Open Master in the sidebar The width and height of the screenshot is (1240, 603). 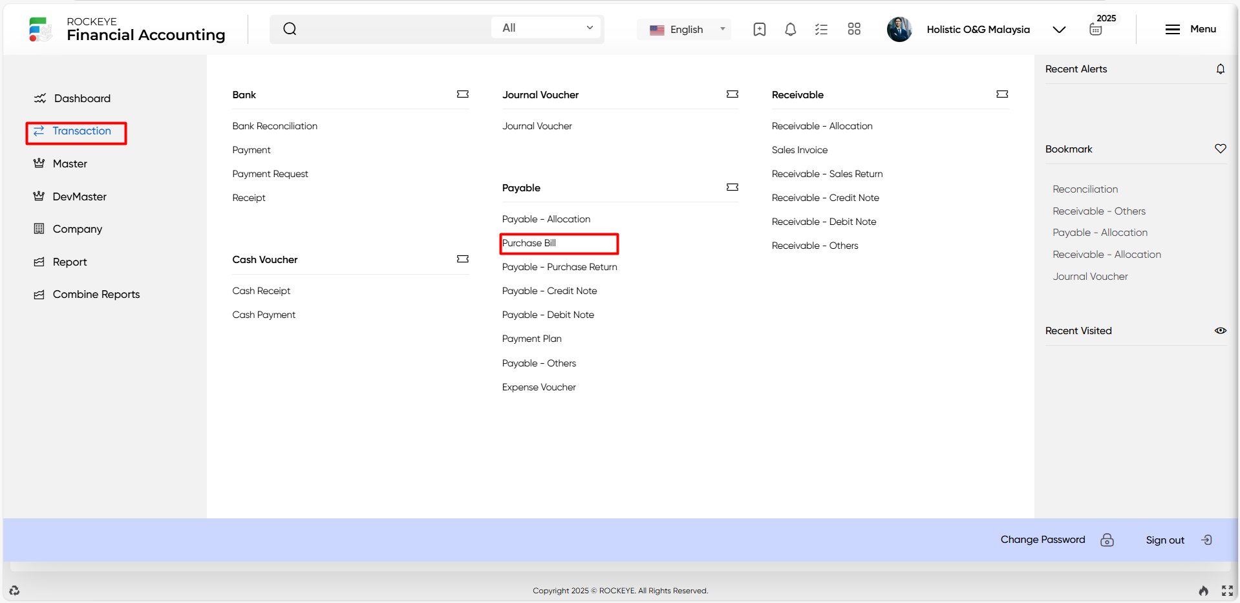(60, 164)
